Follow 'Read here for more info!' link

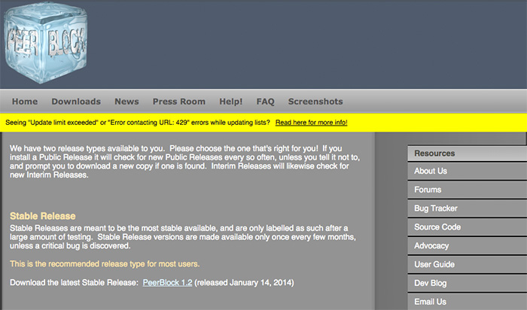coord(311,123)
